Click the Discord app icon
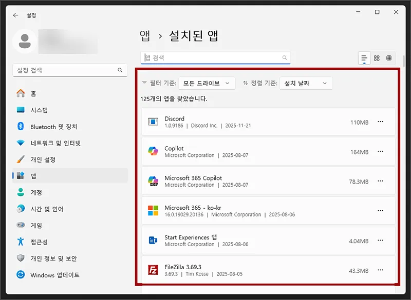 (x=153, y=122)
